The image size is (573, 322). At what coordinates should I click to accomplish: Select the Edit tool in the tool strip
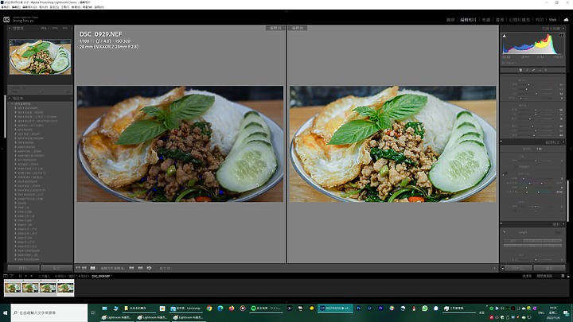[520, 70]
